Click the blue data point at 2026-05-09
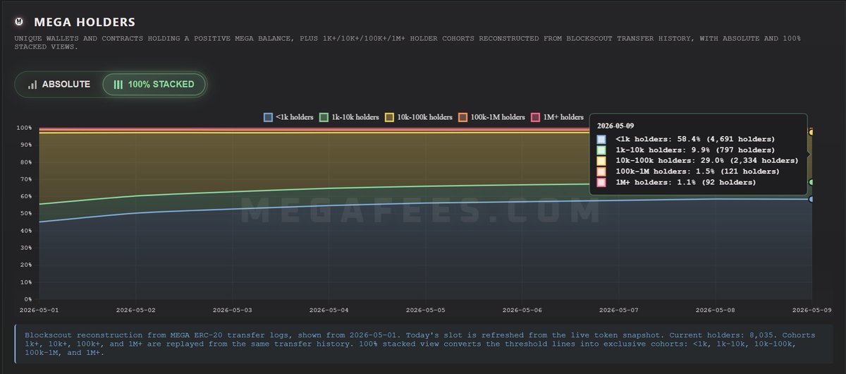This screenshot has width=846, height=374. click(811, 199)
